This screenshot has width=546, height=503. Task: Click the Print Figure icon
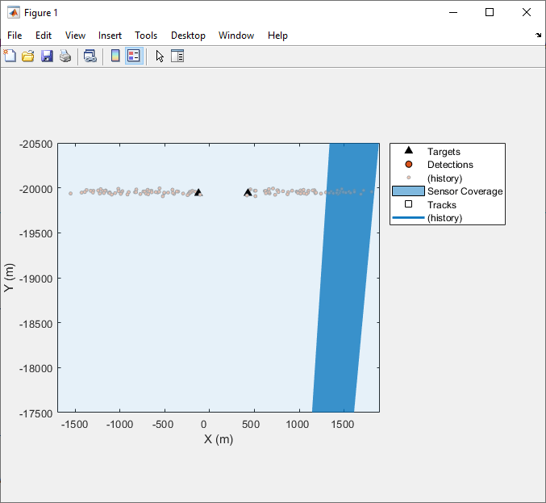[x=65, y=56]
